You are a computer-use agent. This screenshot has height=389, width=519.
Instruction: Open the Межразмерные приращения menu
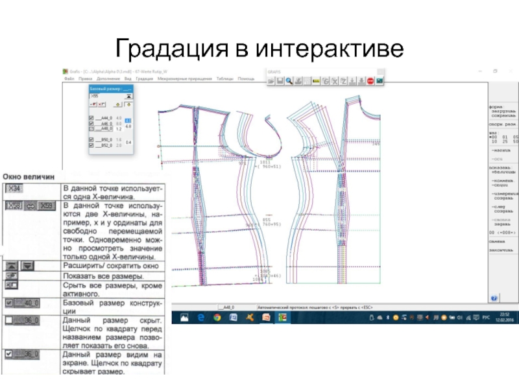click(185, 78)
